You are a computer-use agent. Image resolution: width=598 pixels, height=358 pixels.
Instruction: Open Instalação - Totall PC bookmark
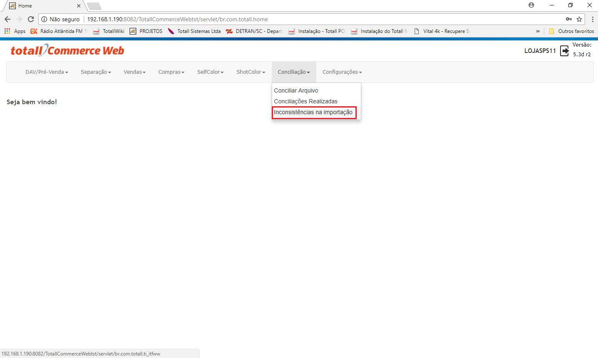317,31
